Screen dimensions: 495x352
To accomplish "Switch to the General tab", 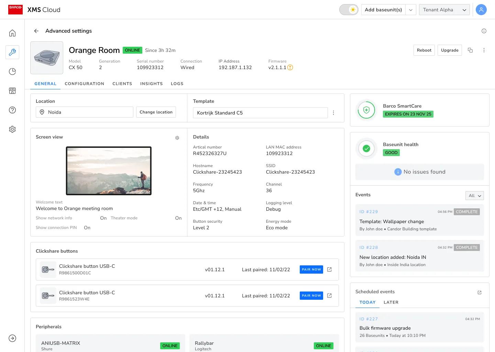I will 45,84.
